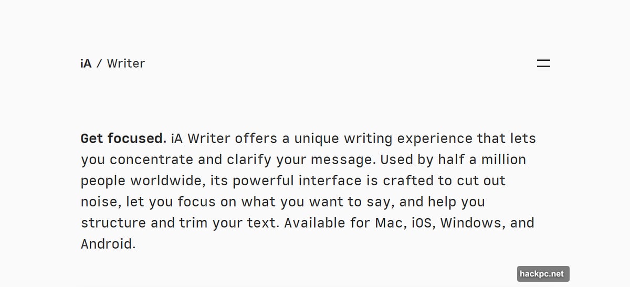Click the bold "Get focused." heading text
Screen dimensions: 630x287
[123, 139]
